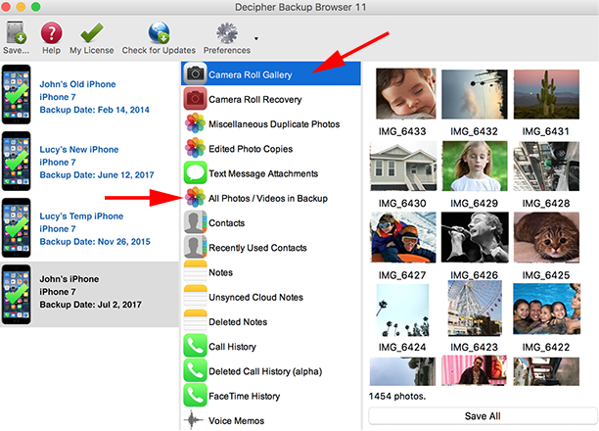This screenshot has height=431, width=599.
Task: Click the Save All button
Action: 483,416
